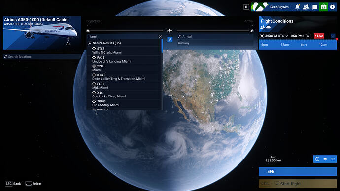Choose the Willis N Clark, Miami airport
340x191 pixels.
[x=124, y=50]
